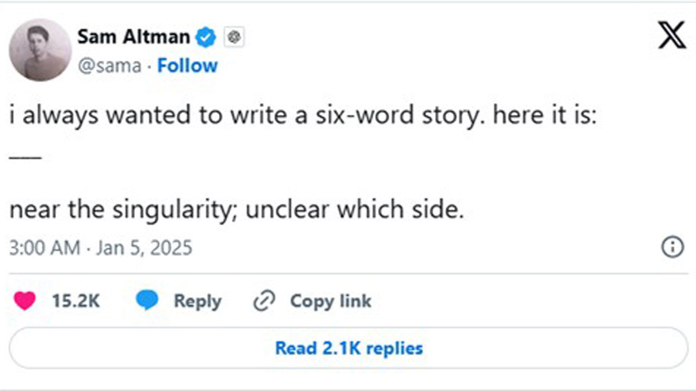Open Read 2.1K replies
This screenshot has height=391, width=696.
(349, 348)
